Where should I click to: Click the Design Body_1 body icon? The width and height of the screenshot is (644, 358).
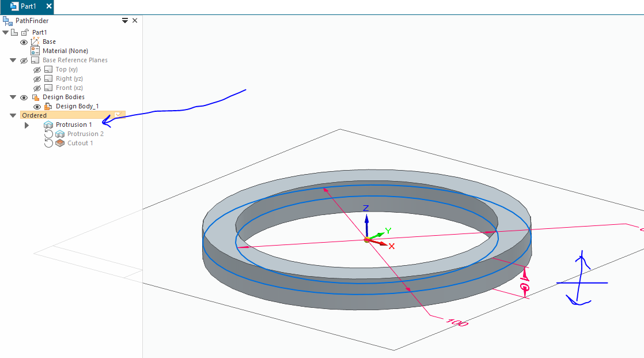point(48,106)
